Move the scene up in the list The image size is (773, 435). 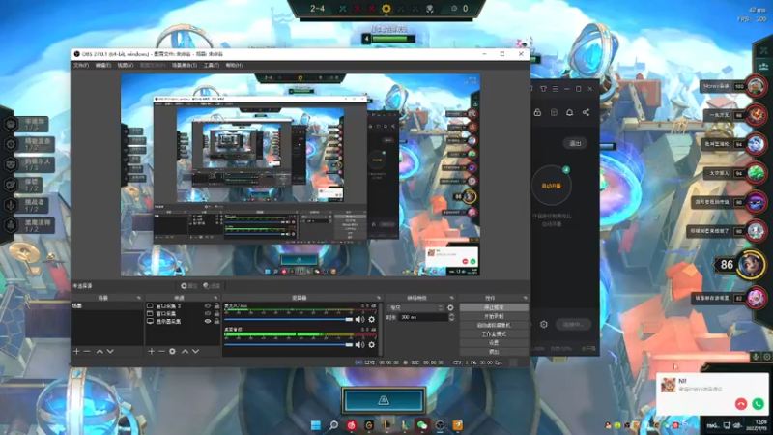(x=100, y=351)
